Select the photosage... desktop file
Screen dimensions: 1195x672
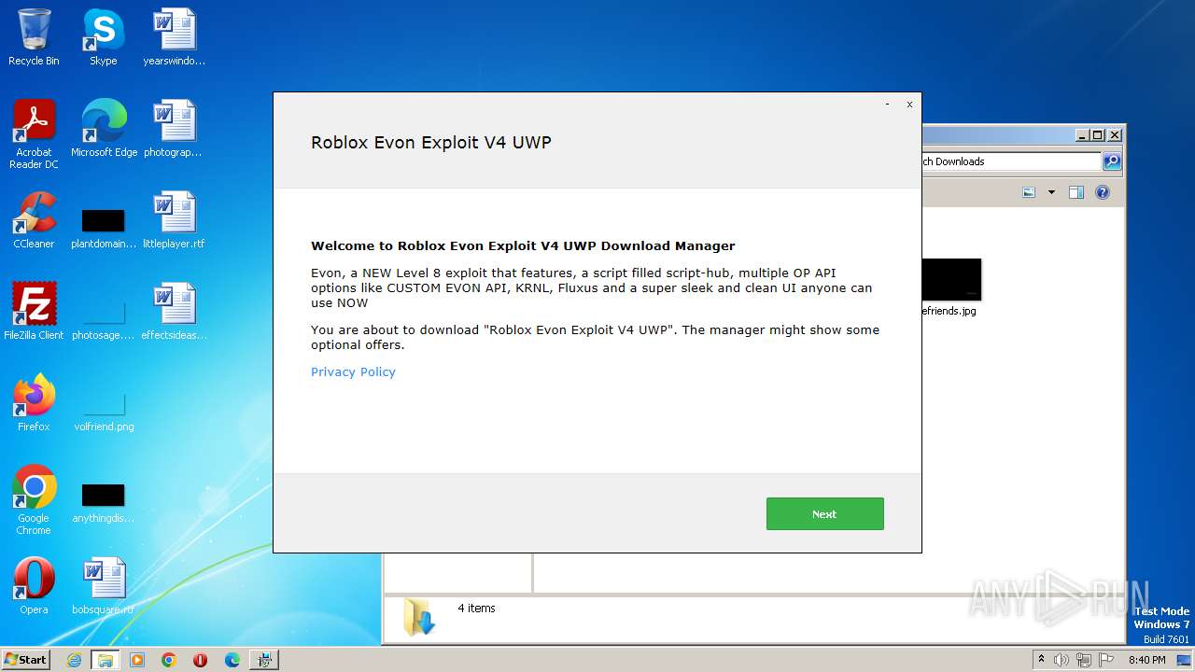click(104, 320)
